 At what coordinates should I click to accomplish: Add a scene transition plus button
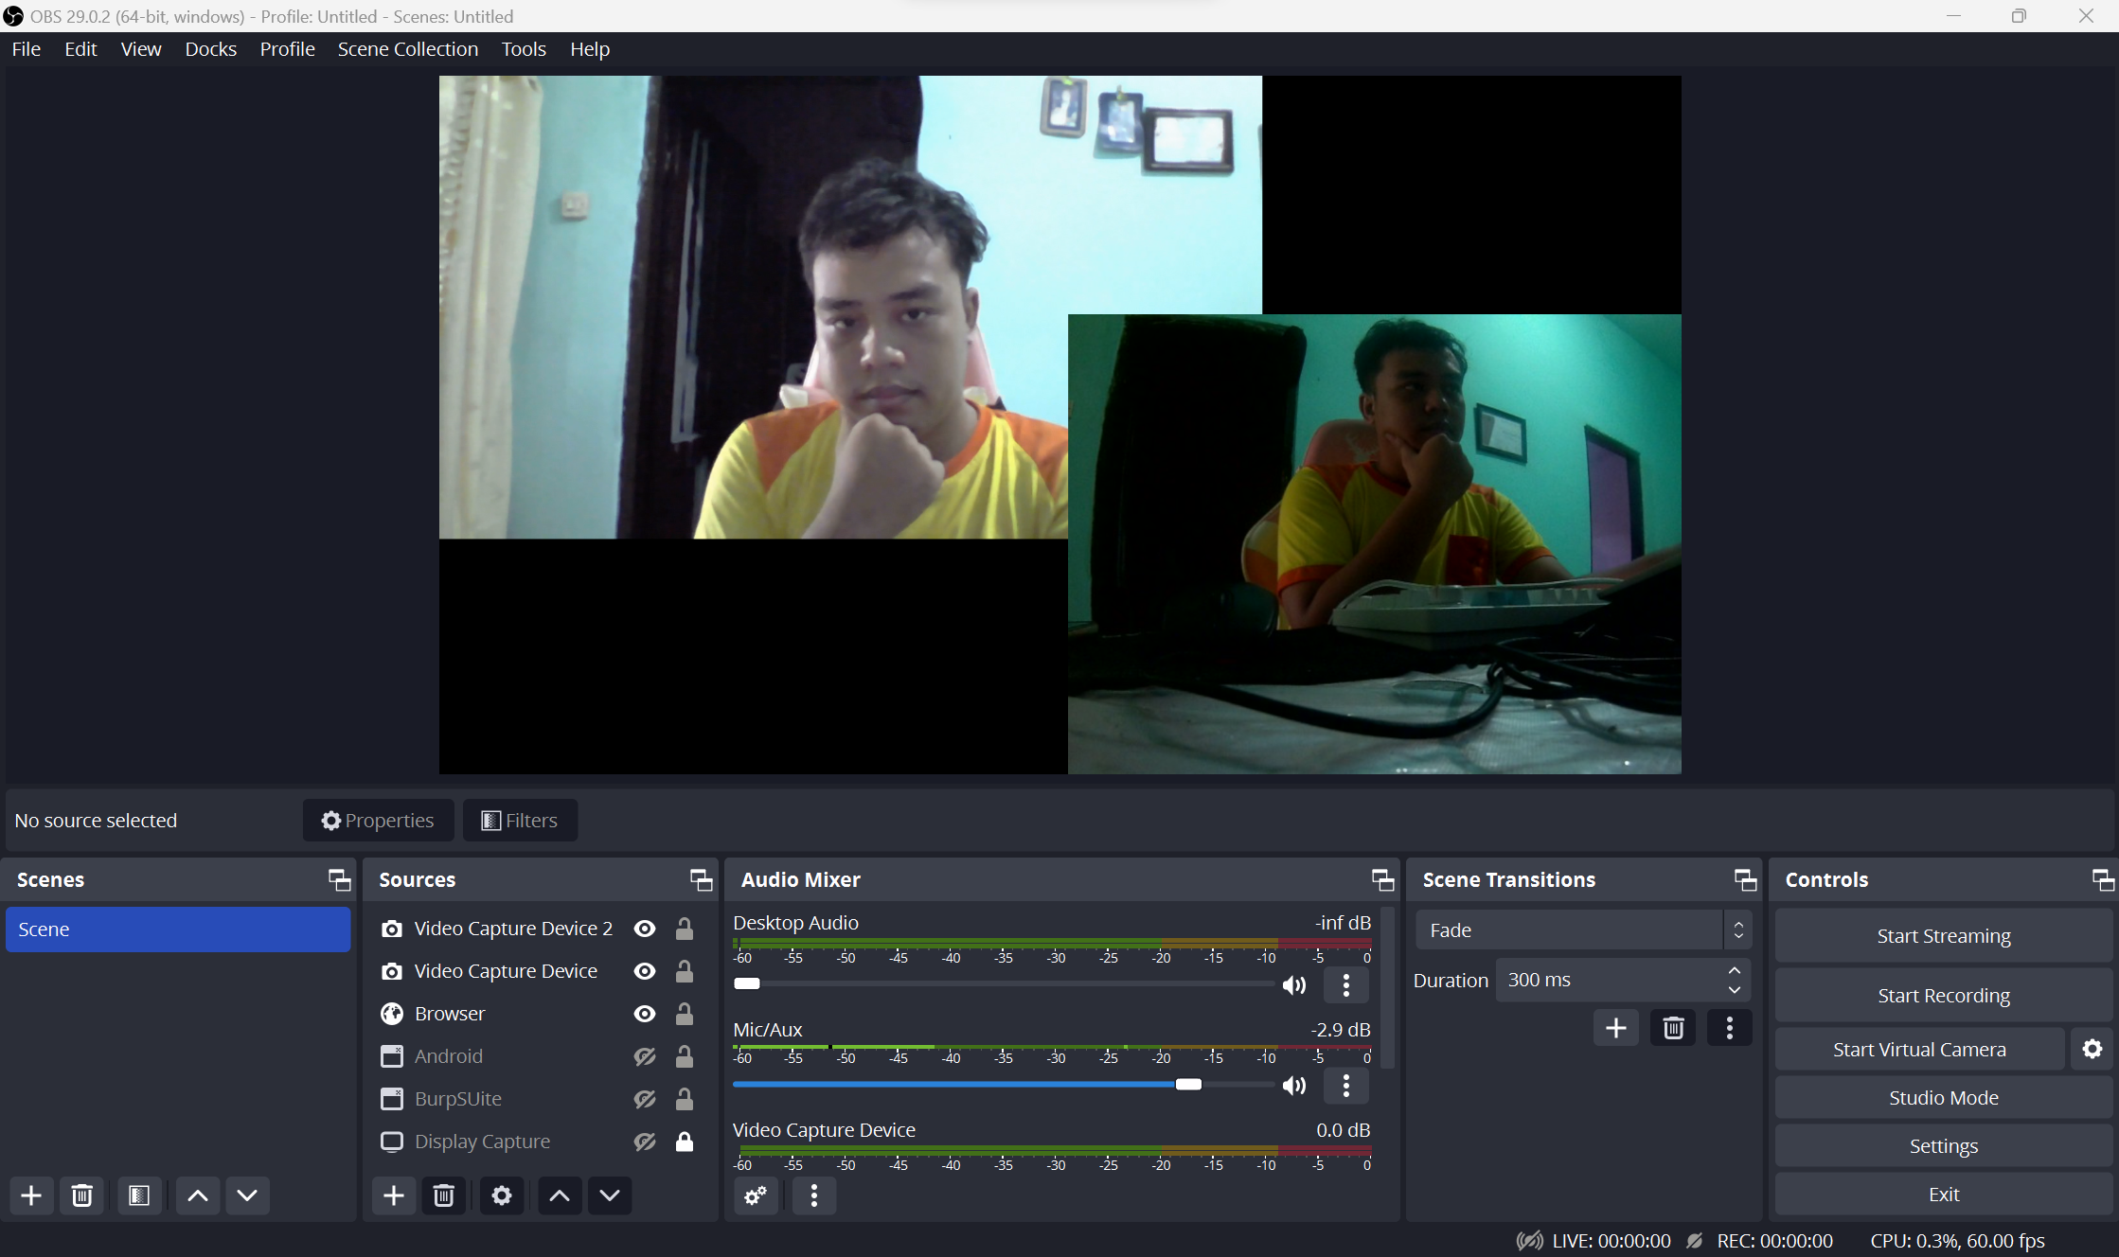[x=1616, y=1028]
